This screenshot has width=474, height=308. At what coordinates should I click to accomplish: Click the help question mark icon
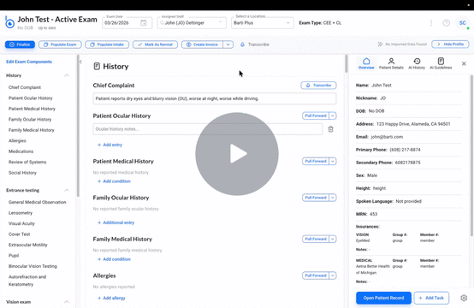(x=446, y=23)
